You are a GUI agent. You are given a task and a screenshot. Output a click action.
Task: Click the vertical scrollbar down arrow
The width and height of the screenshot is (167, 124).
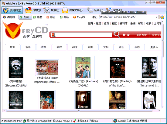(162, 107)
